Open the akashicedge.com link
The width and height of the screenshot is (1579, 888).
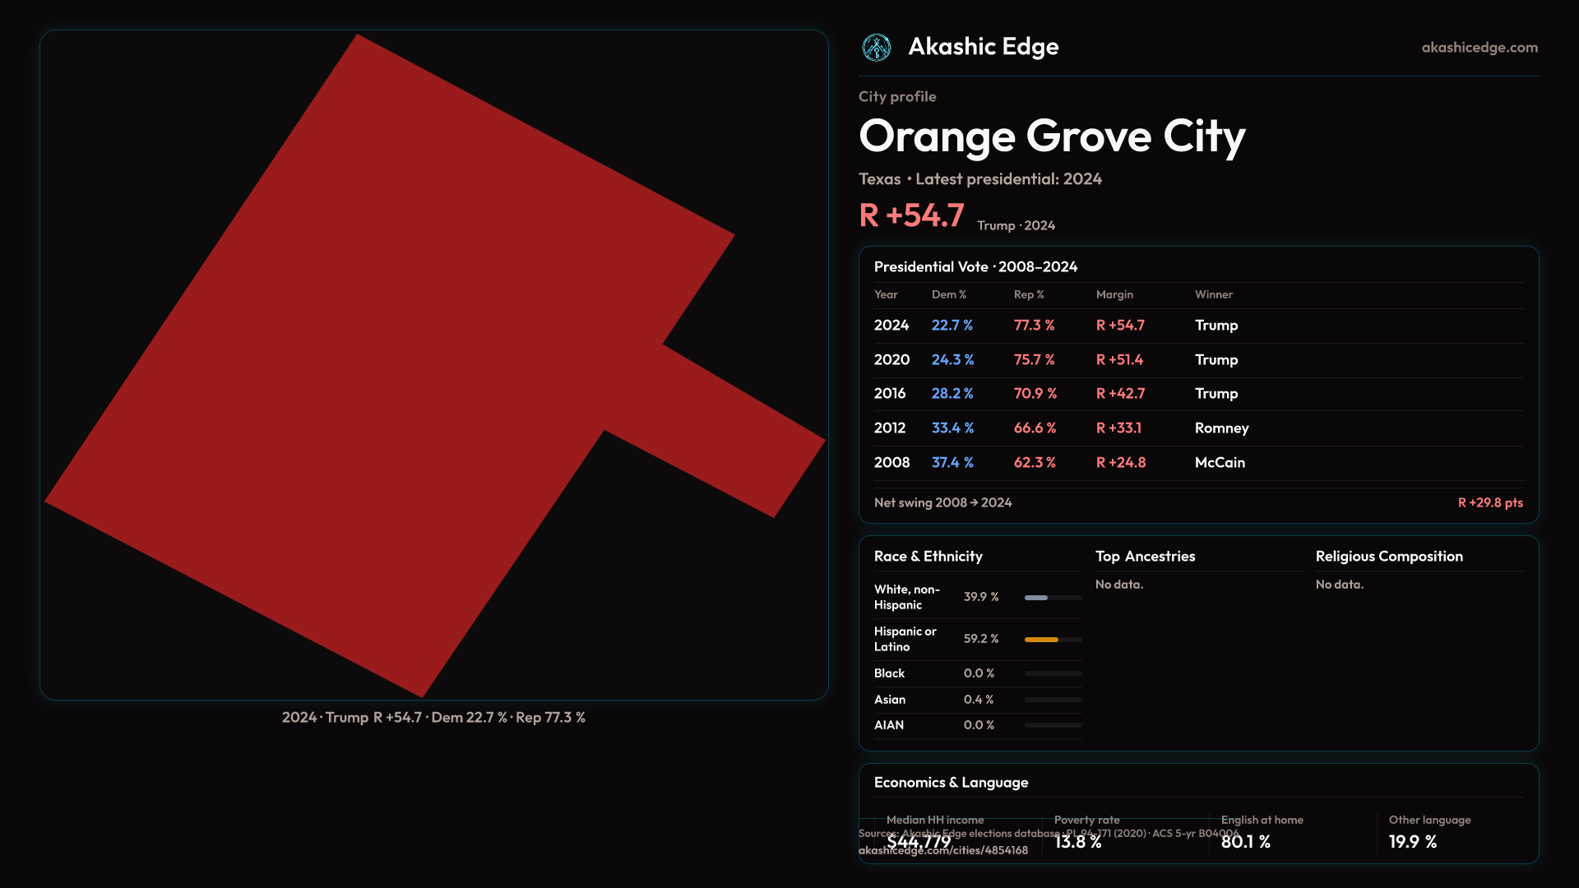(x=1479, y=48)
